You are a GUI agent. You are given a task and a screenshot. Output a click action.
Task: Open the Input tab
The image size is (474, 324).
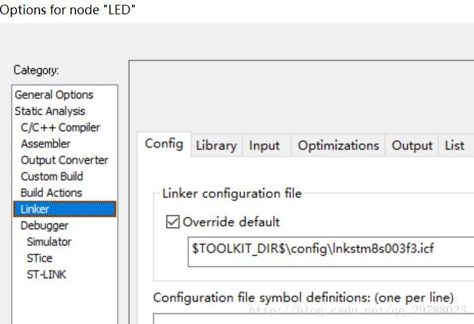[264, 145]
